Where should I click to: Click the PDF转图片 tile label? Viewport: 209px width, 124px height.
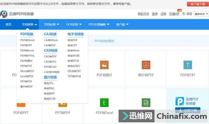click(x=104, y=75)
